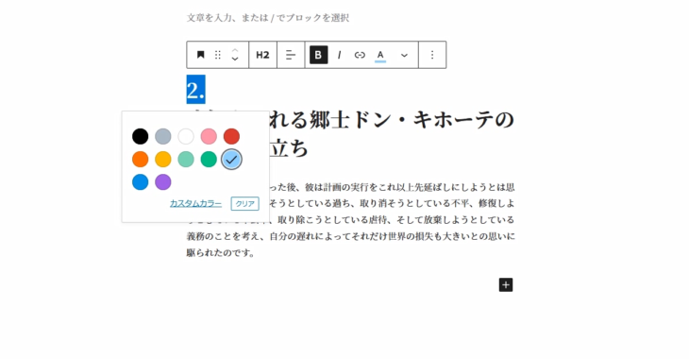Move block up with the up arrow
The image size is (689, 359).
click(235, 50)
